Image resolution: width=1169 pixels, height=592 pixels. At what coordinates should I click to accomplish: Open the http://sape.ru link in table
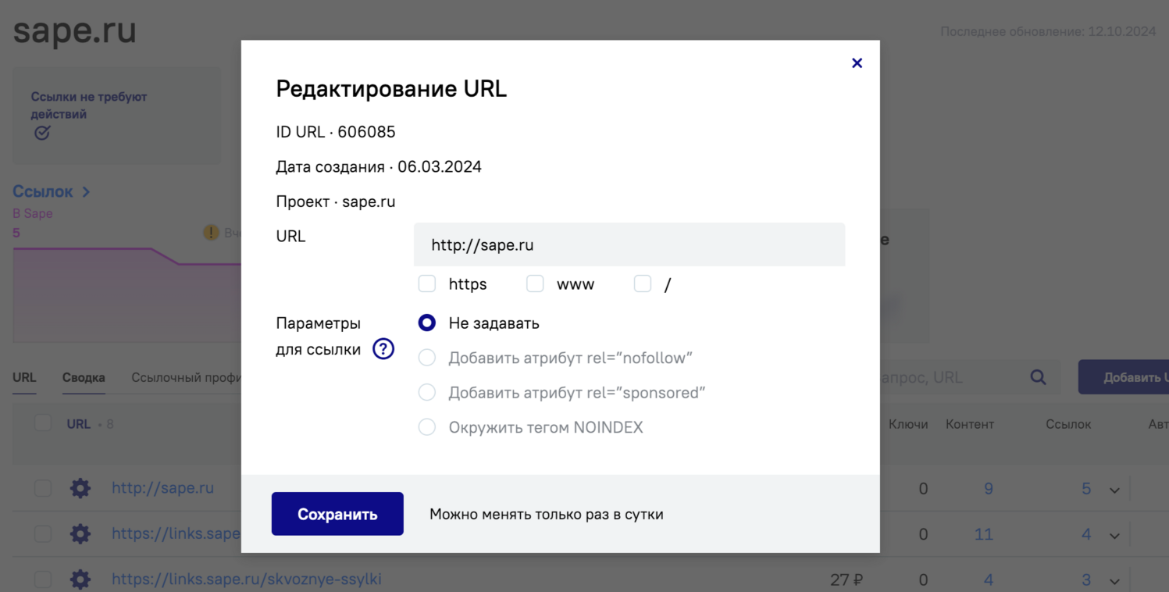(x=162, y=488)
